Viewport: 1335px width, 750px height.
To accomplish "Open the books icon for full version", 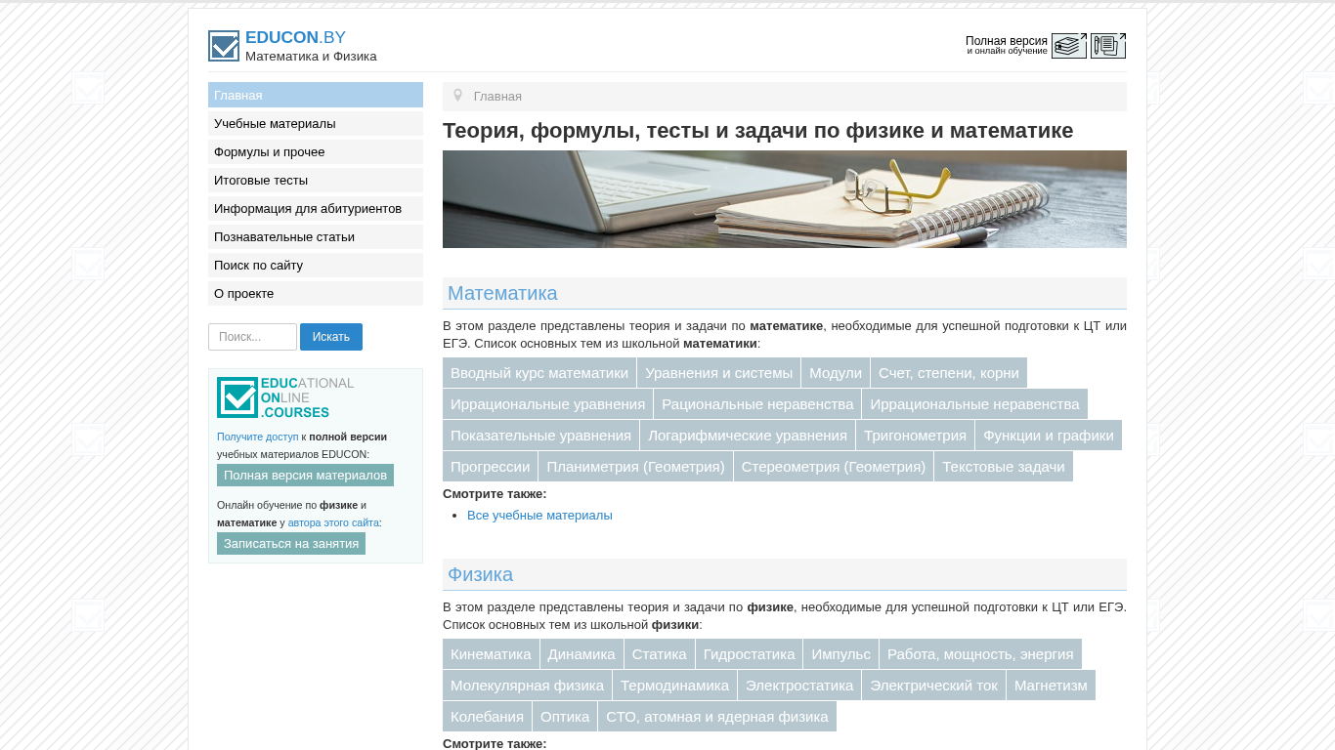I will click(x=1068, y=46).
